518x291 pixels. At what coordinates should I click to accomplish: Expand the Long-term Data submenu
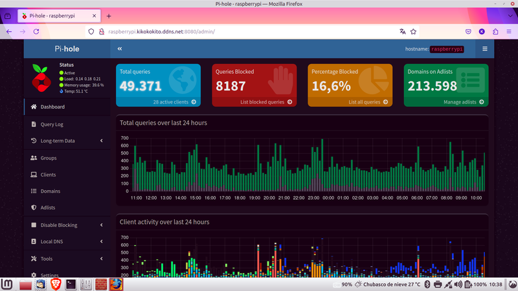point(67,140)
